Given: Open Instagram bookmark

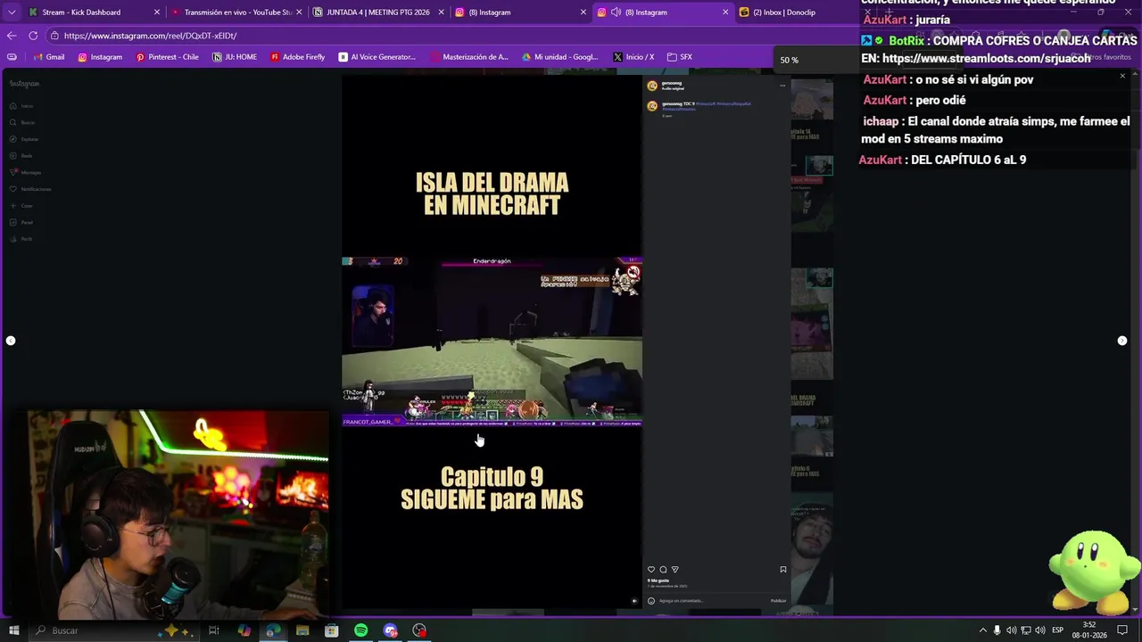Looking at the screenshot, I should 100,57.
